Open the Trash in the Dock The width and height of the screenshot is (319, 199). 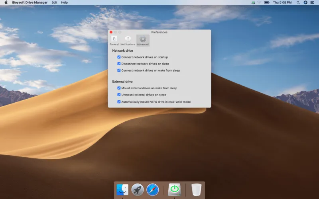[x=196, y=190]
